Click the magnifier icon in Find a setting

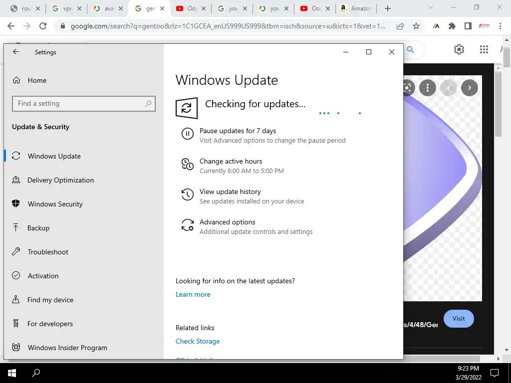click(148, 104)
